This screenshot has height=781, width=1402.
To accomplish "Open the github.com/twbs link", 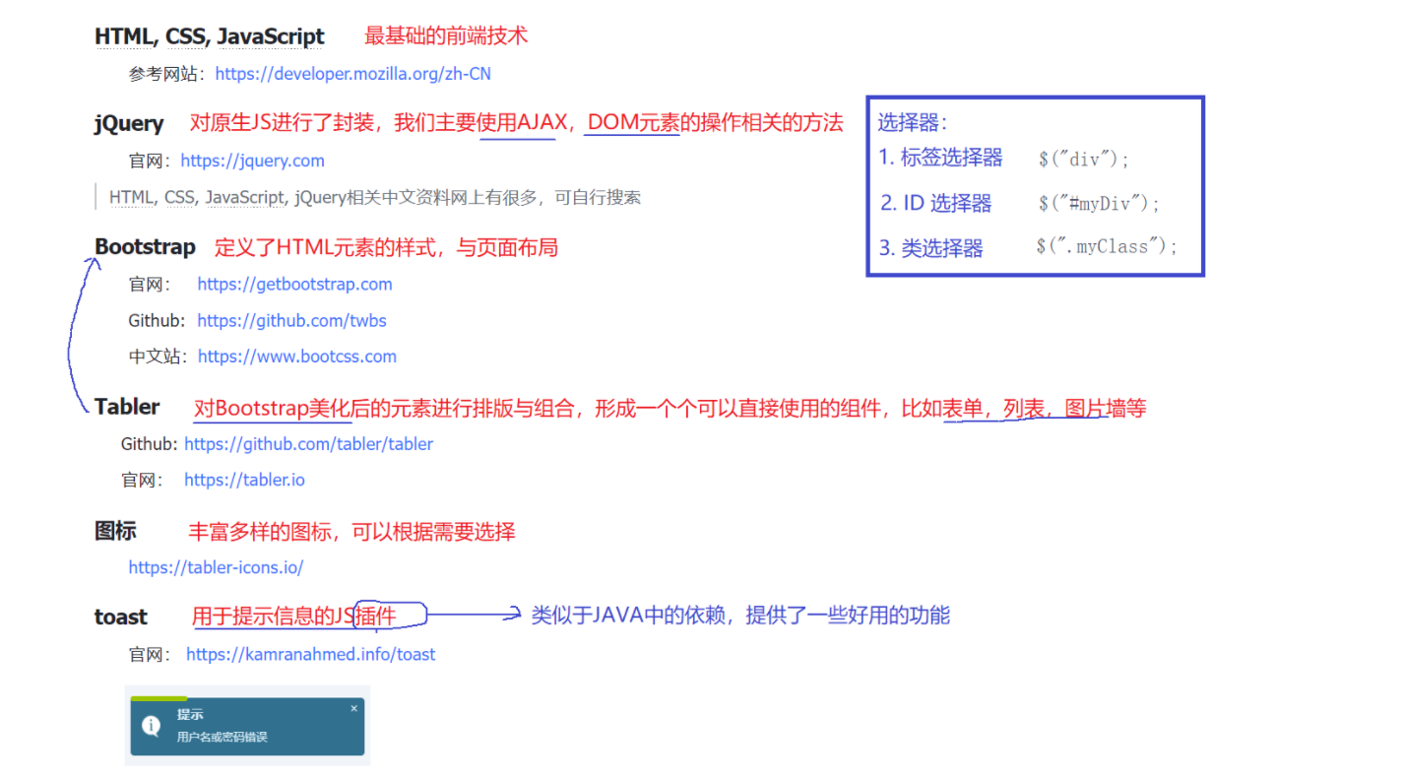I will click(291, 320).
